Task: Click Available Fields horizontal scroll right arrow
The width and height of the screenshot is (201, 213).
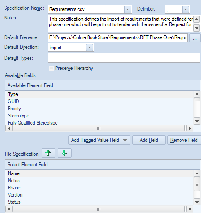Action: pos(190,128)
